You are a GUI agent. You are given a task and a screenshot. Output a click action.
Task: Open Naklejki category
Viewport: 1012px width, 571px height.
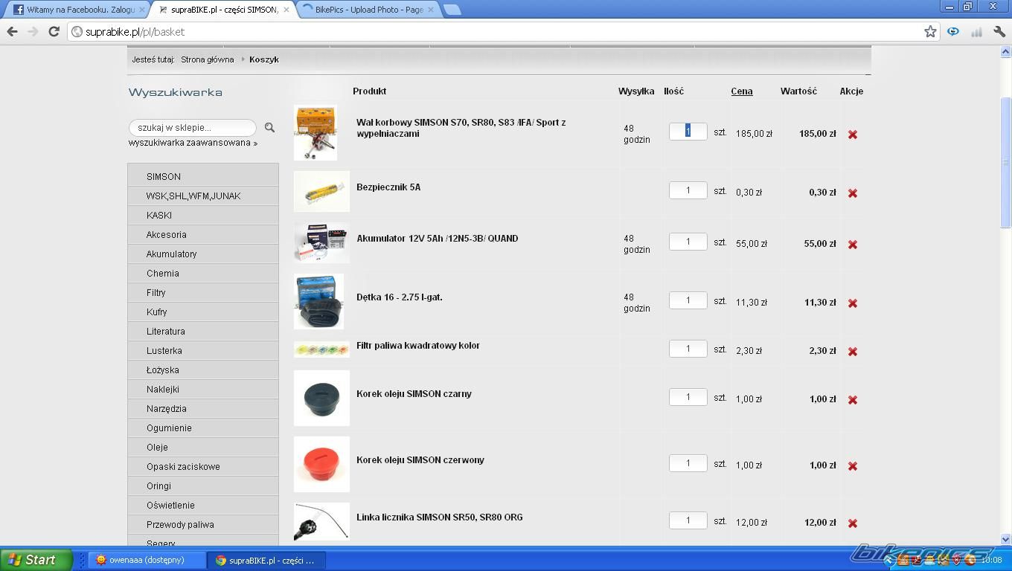pyautogui.click(x=203, y=390)
